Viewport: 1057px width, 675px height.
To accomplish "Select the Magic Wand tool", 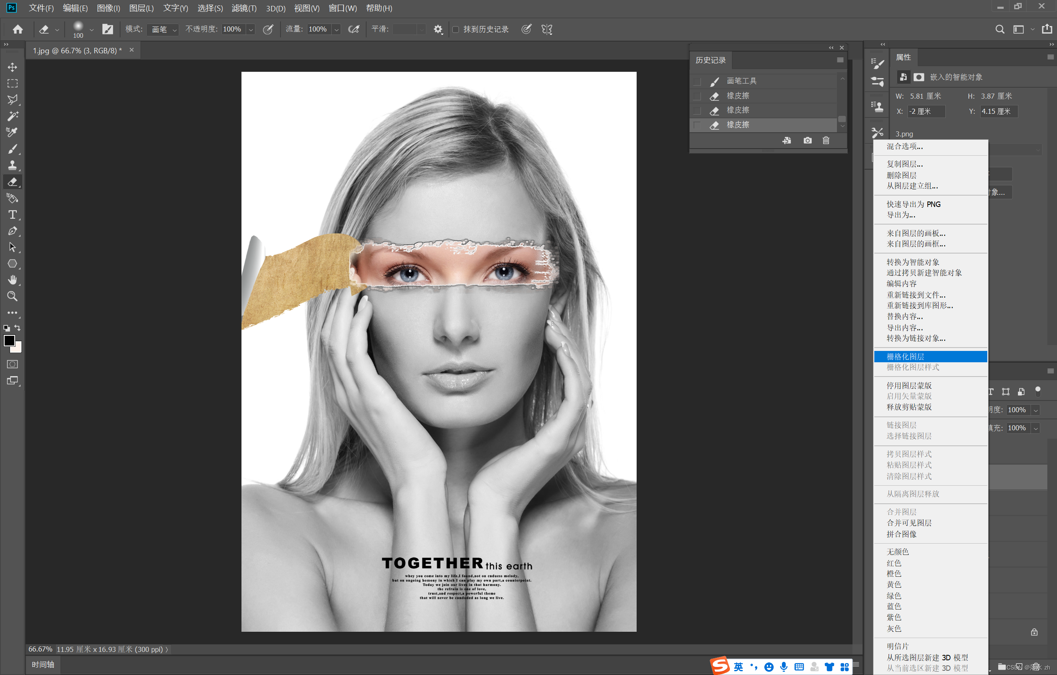I will (12, 116).
